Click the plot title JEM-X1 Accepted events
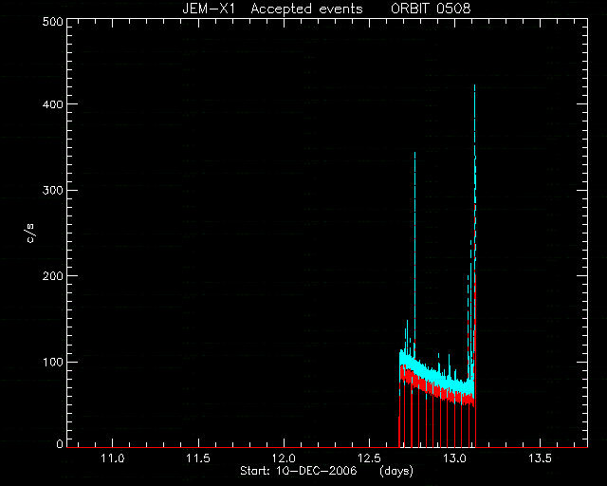 (x=272, y=9)
